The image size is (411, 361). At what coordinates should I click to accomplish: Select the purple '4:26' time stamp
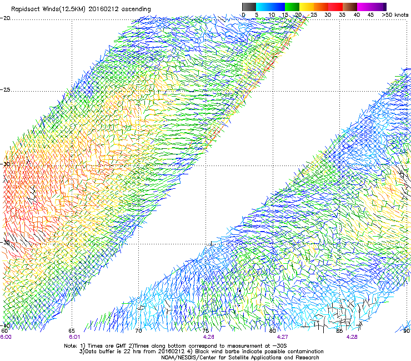point(208,337)
